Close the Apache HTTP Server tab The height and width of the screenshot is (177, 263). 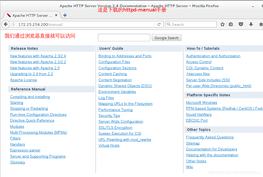coord(56,15)
